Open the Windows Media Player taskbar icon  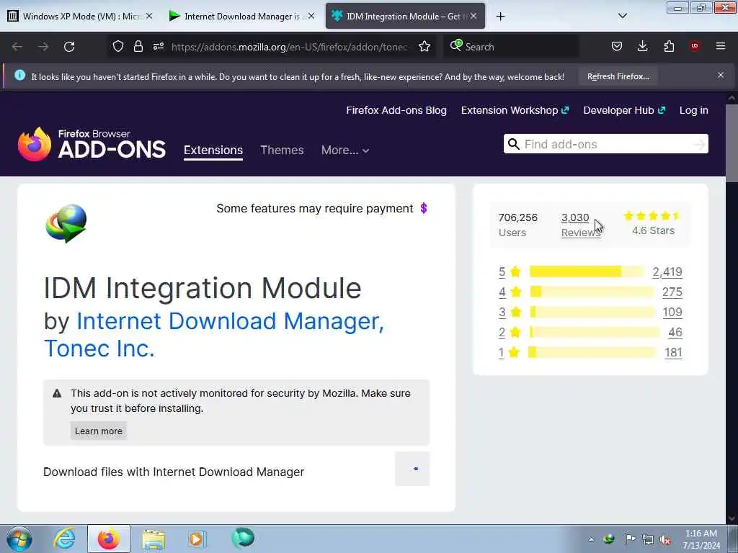pos(197,539)
